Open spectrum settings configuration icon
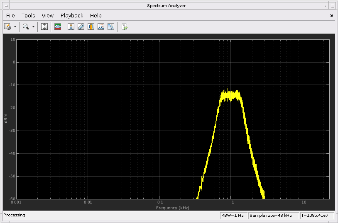This screenshot has height=223, width=338. point(7,27)
